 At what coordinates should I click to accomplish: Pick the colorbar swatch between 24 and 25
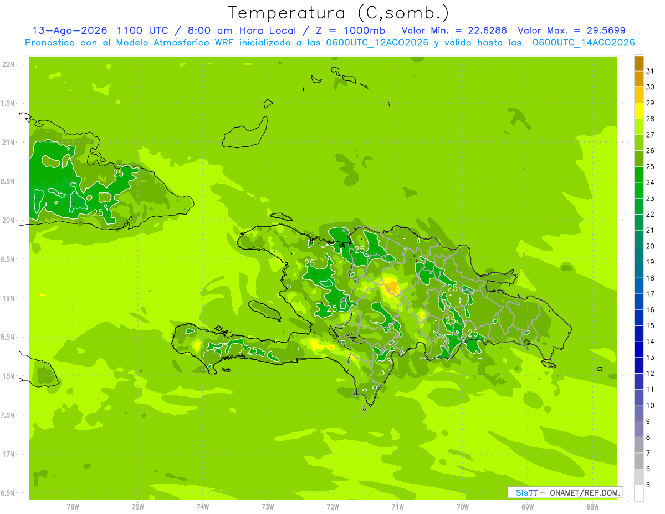pyautogui.click(x=639, y=175)
